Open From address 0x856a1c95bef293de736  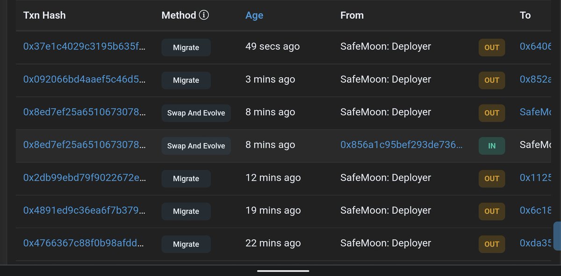(402, 145)
